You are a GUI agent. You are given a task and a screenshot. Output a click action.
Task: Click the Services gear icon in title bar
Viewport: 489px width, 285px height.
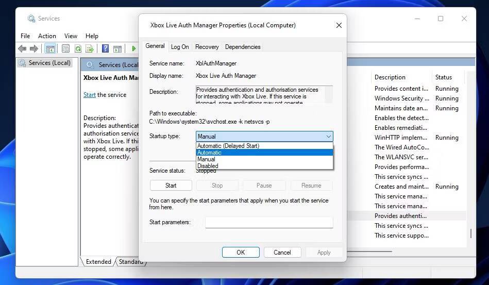pos(31,19)
